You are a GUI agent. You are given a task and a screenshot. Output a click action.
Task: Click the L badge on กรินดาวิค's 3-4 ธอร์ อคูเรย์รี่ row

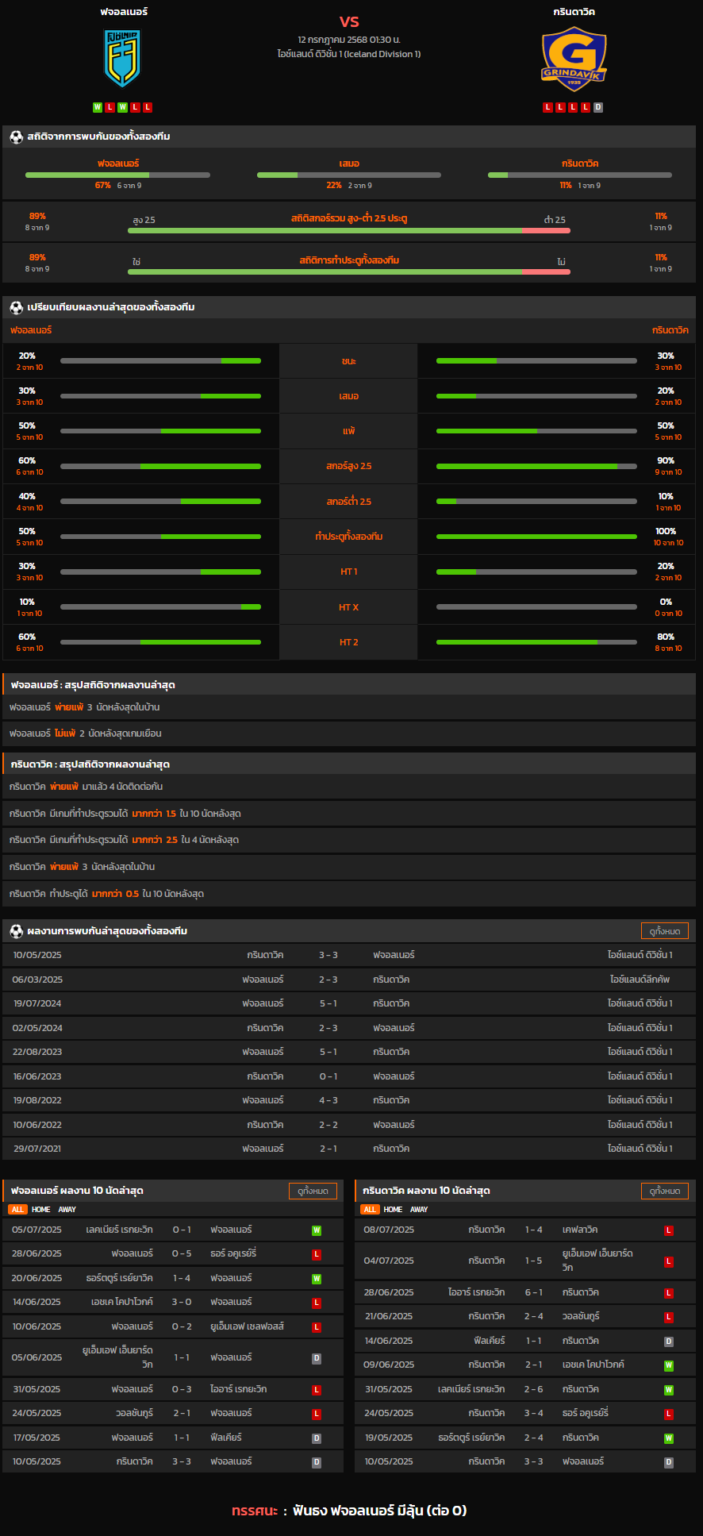pos(669,1414)
